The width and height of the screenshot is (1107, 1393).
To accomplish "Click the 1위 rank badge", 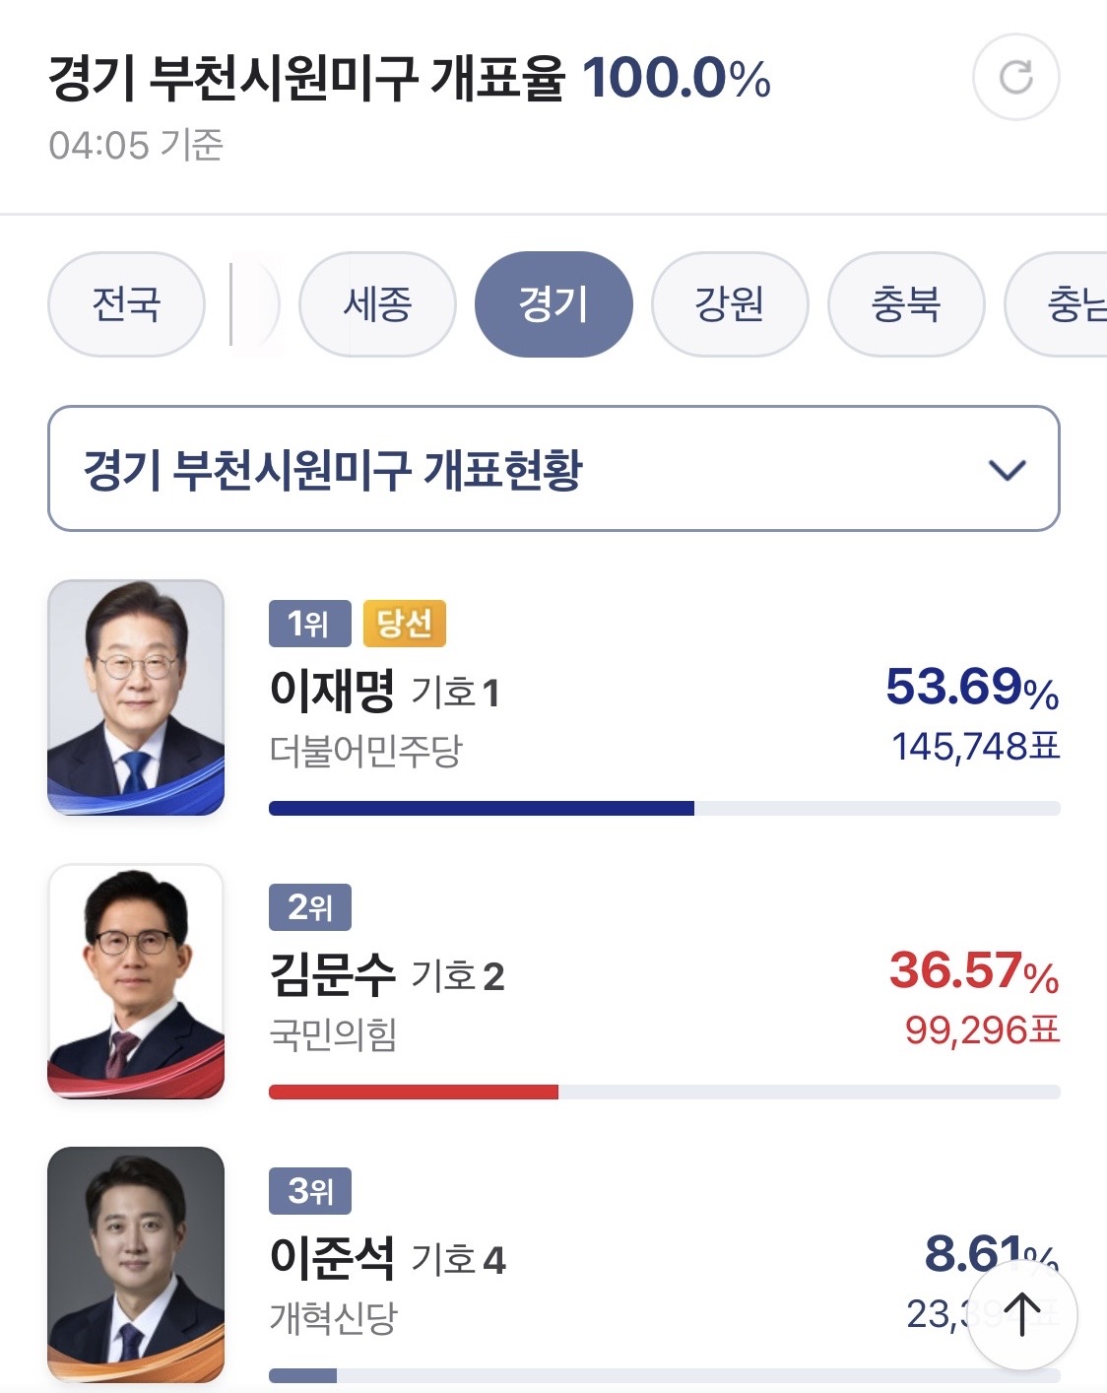I will (309, 624).
